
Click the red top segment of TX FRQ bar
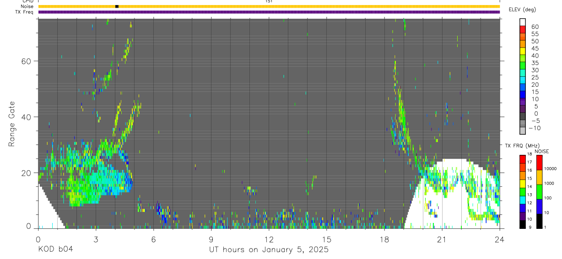pos(523,159)
